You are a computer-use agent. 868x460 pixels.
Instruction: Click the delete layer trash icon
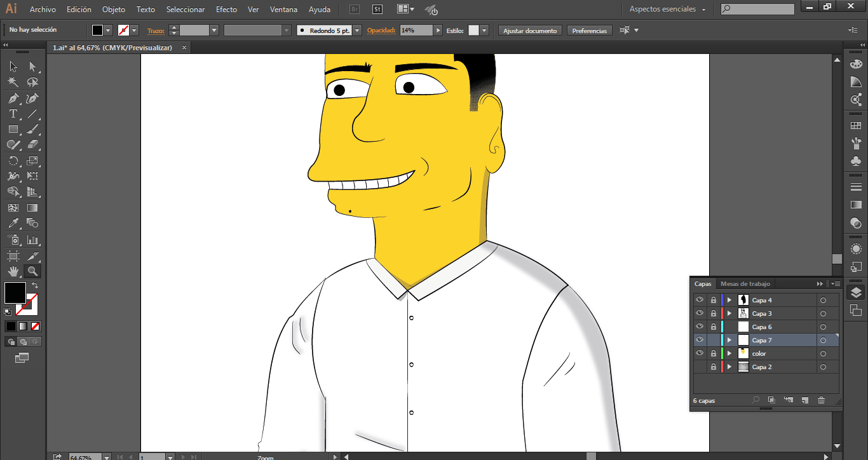[821, 400]
